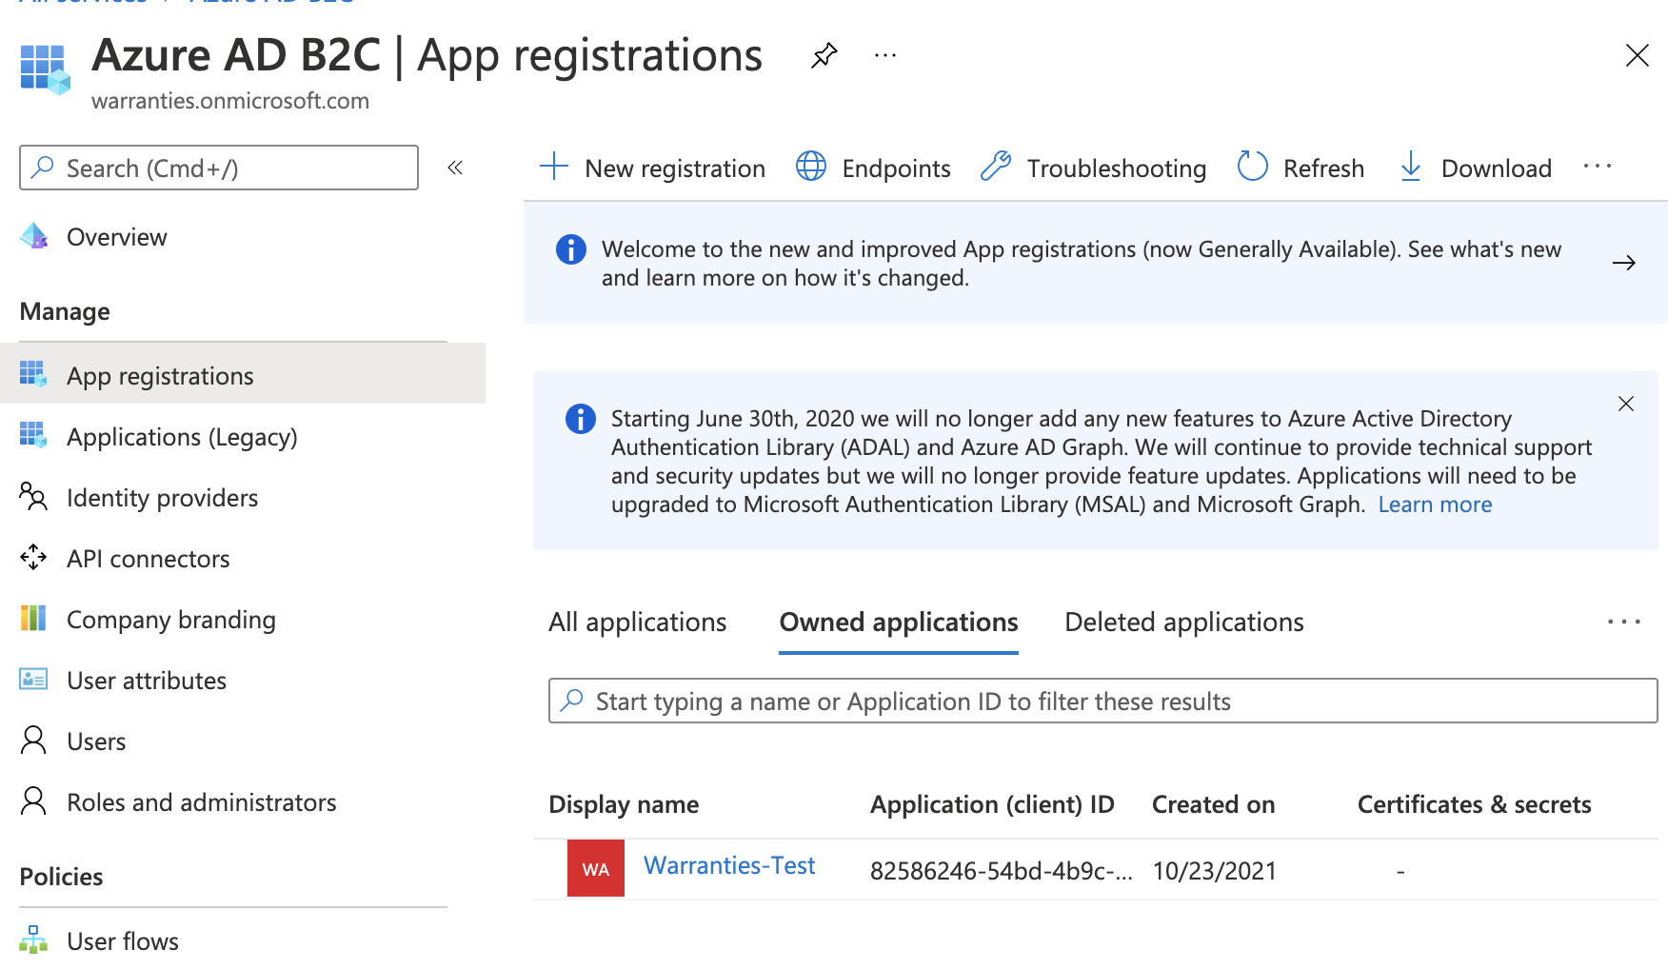Screen dimensions: 1668x969
Task: Open the Warranties-Test application
Action: [x=729, y=865]
